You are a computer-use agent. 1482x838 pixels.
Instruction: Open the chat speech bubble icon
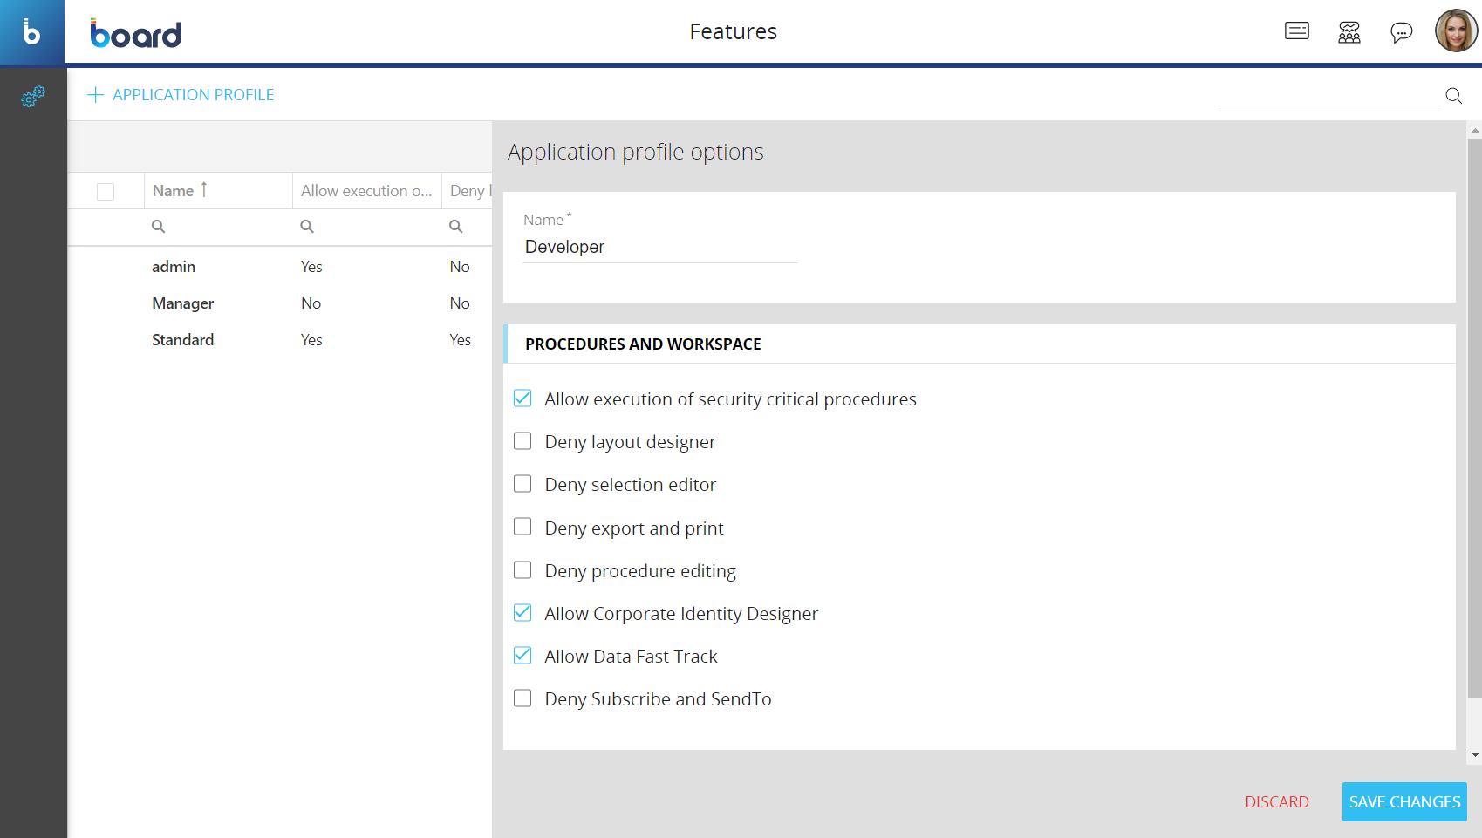pyautogui.click(x=1401, y=32)
